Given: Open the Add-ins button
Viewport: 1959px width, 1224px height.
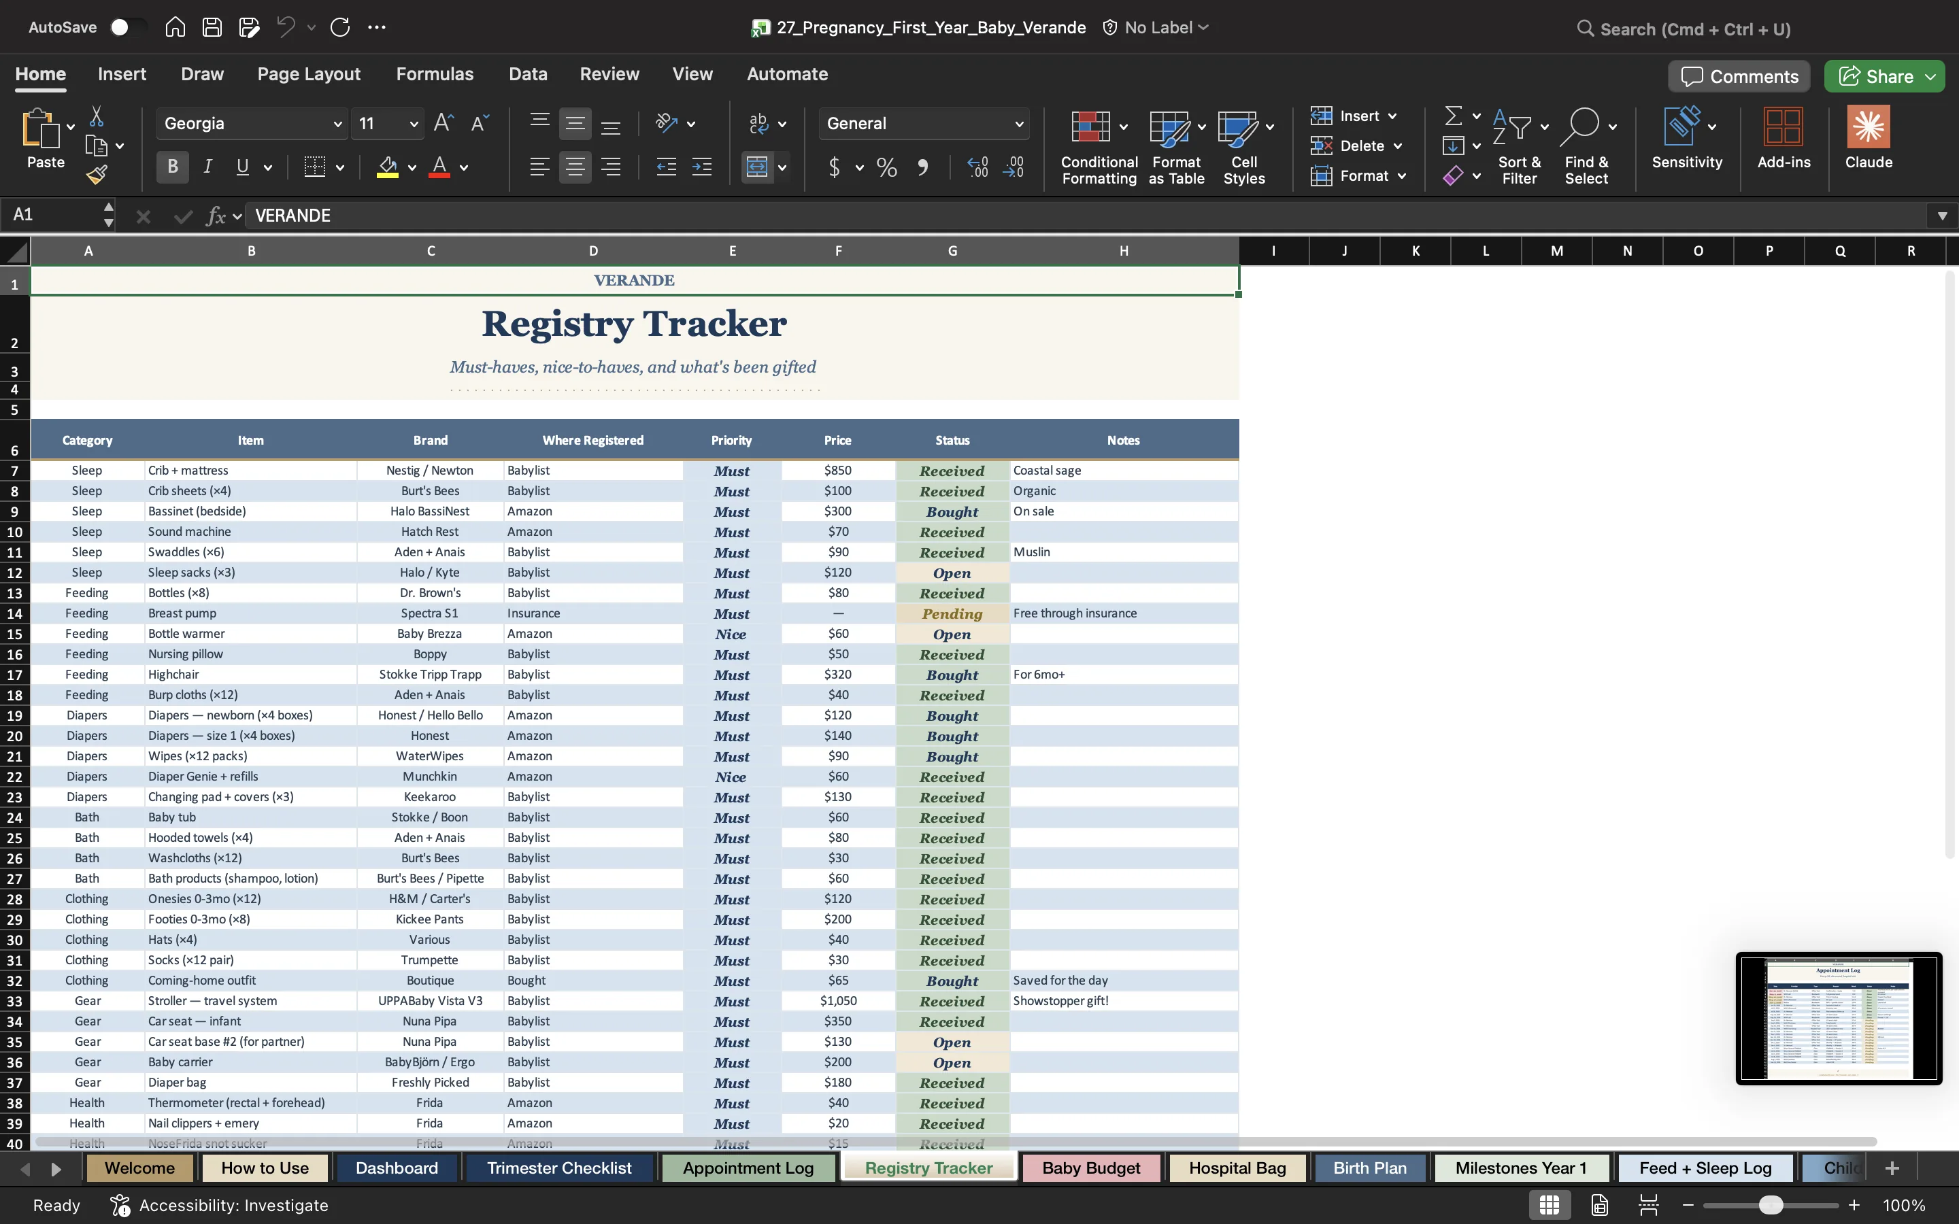Looking at the screenshot, I should pos(1784,137).
